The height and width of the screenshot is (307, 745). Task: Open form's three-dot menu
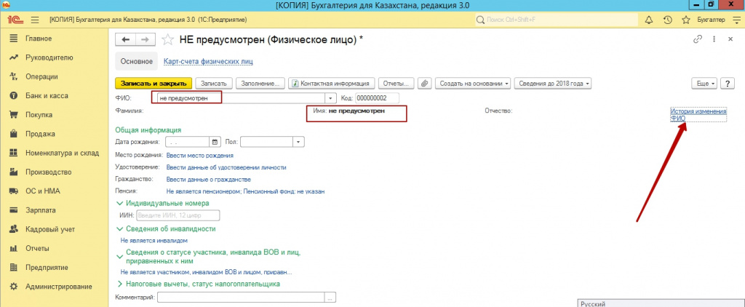tap(714, 39)
